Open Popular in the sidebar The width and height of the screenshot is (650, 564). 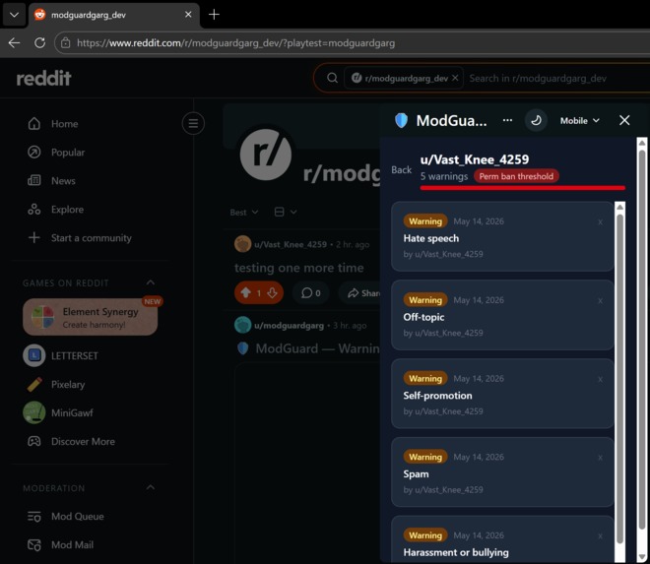click(68, 153)
